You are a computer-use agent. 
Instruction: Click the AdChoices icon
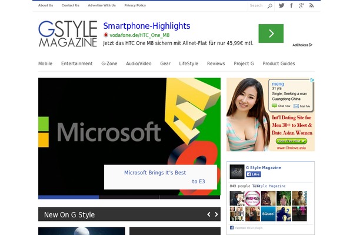311,45
